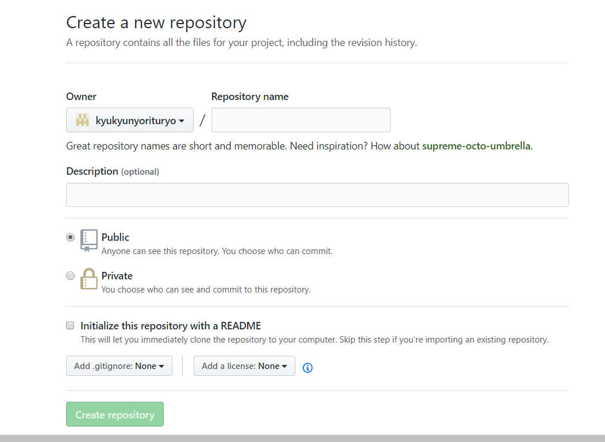Click the "Initialize this repository with a README" label
This screenshot has width=605, height=442.
click(x=171, y=326)
